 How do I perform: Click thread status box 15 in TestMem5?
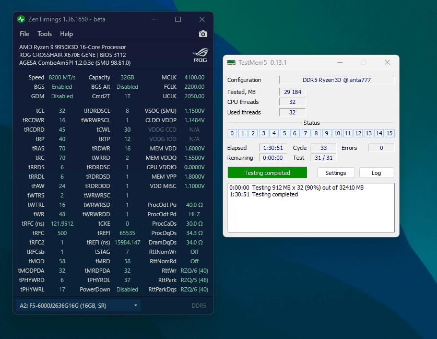click(x=389, y=133)
